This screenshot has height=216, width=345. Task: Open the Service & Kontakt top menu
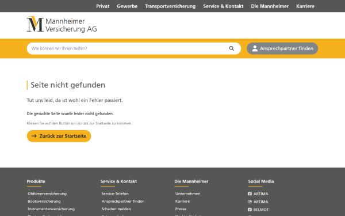tap(223, 6)
